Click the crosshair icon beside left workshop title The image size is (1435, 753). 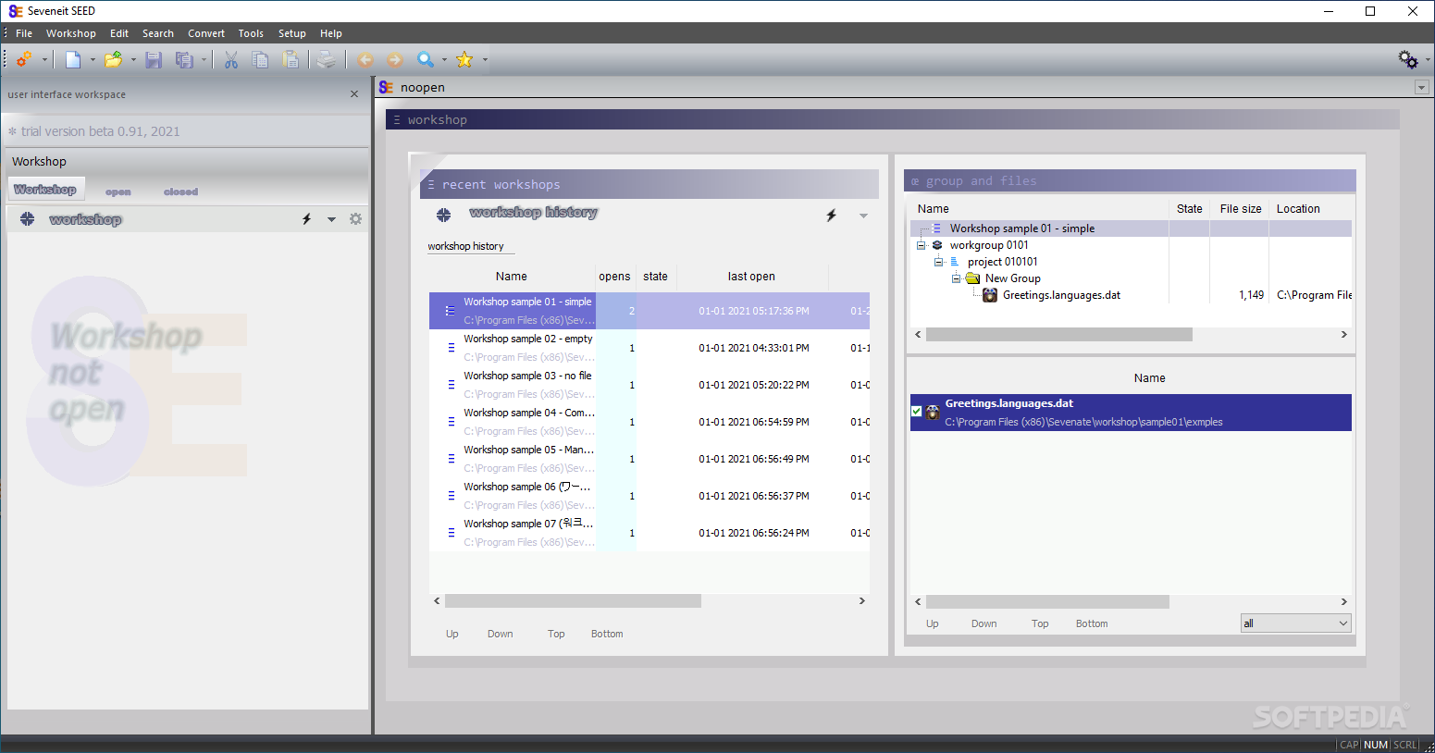coord(27,219)
